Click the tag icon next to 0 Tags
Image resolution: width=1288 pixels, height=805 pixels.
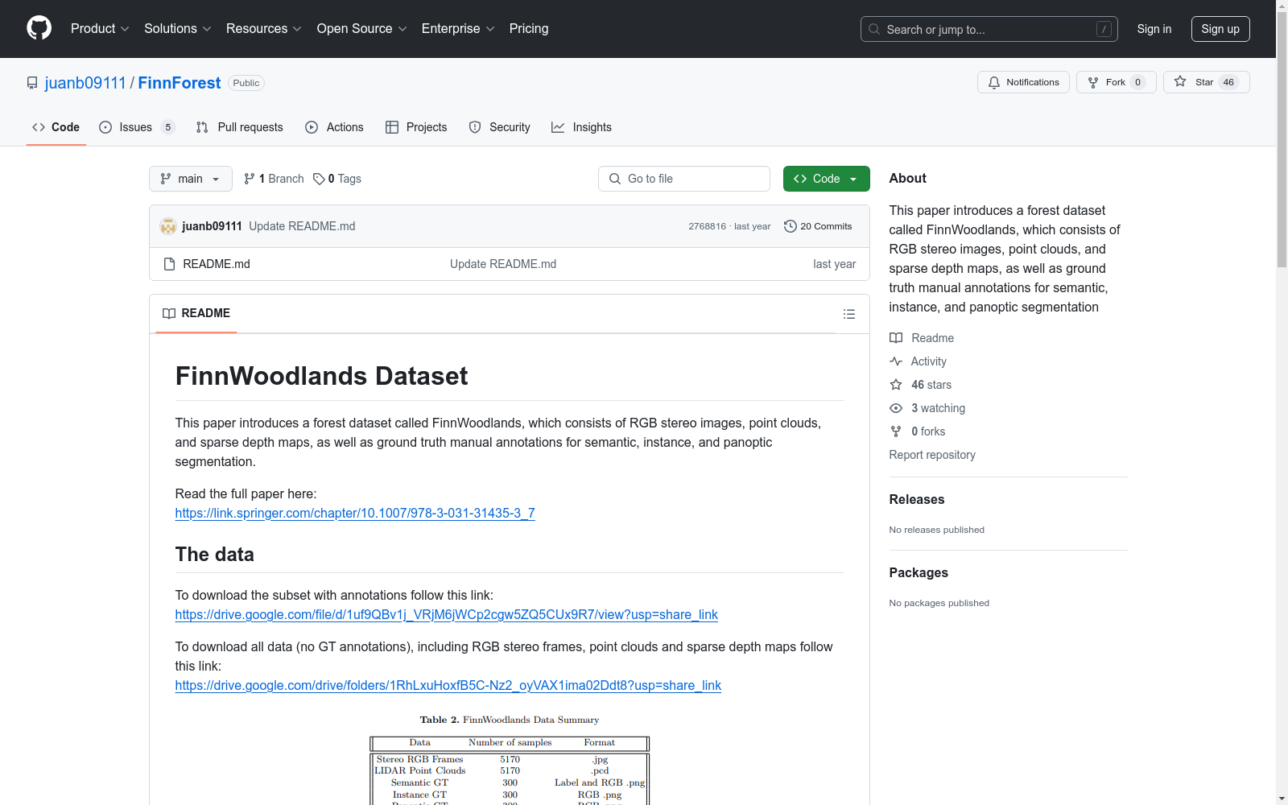pyautogui.click(x=319, y=179)
